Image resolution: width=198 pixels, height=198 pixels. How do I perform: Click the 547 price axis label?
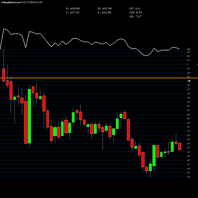point(188,131)
